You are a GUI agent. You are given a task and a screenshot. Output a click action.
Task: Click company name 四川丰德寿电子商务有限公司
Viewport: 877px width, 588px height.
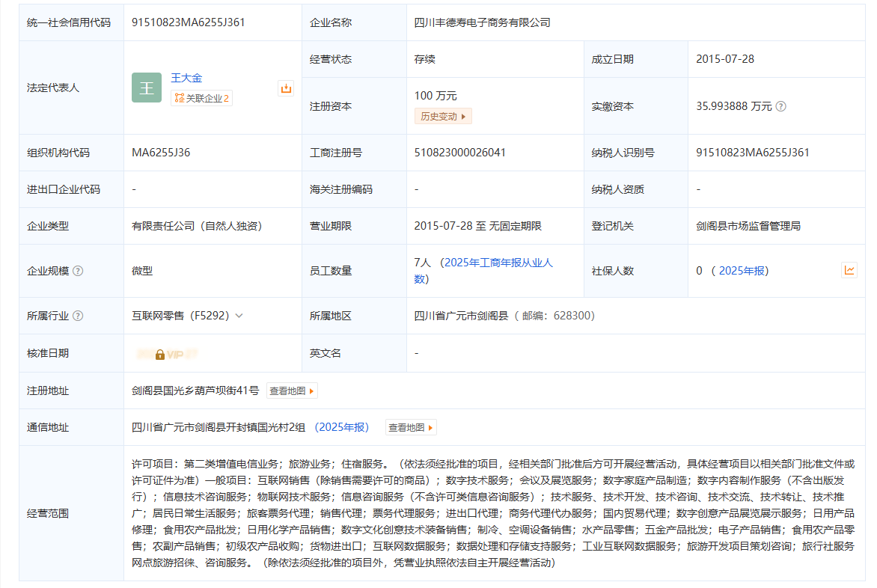(482, 22)
